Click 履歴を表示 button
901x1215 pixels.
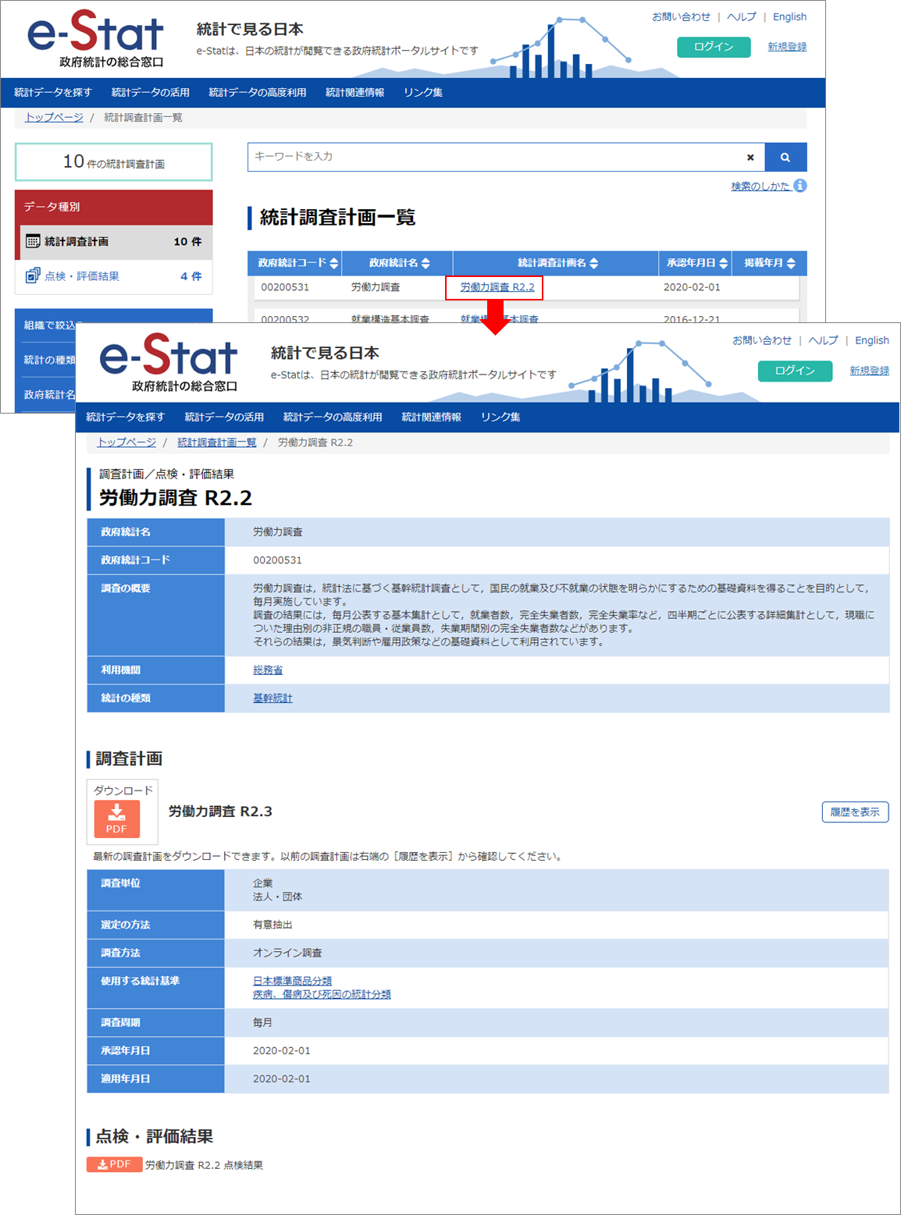tap(855, 812)
